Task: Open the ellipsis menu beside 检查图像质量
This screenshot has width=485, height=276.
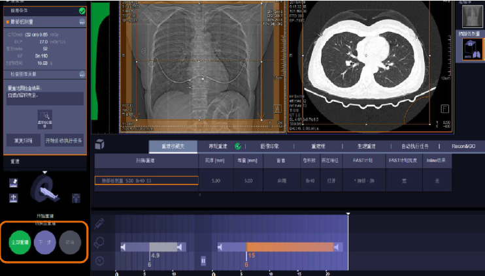Action: (x=82, y=74)
